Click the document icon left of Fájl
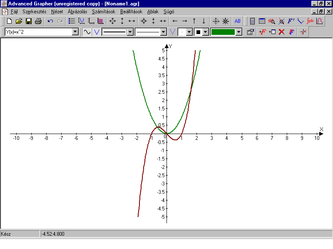Viewport: 333px width, 249px height. click(x=5, y=12)
